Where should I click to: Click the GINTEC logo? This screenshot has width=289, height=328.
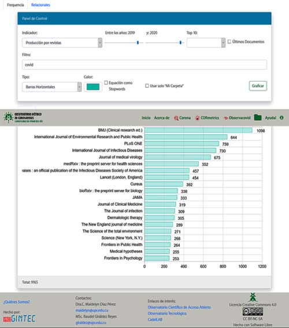19,319
